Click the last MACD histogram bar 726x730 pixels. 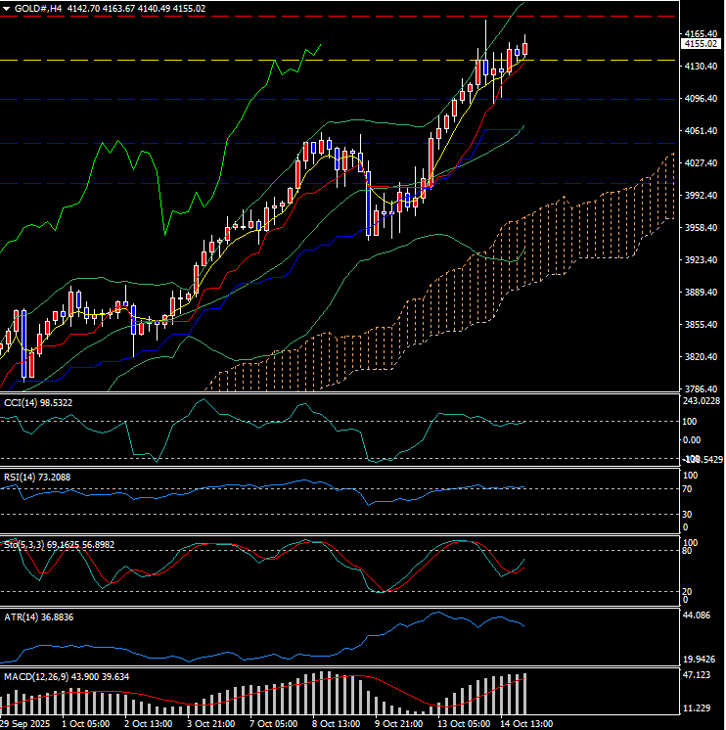525,694
